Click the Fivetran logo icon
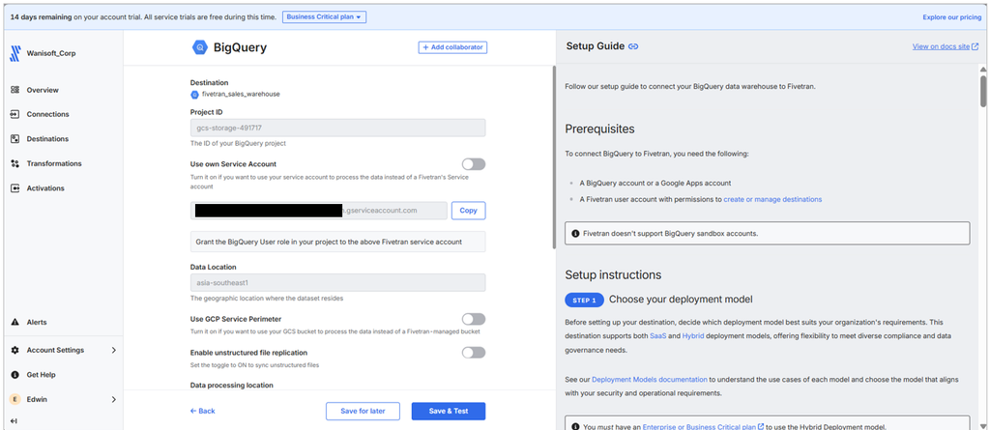This screenshot has width=990, height=430. point(15,54)
